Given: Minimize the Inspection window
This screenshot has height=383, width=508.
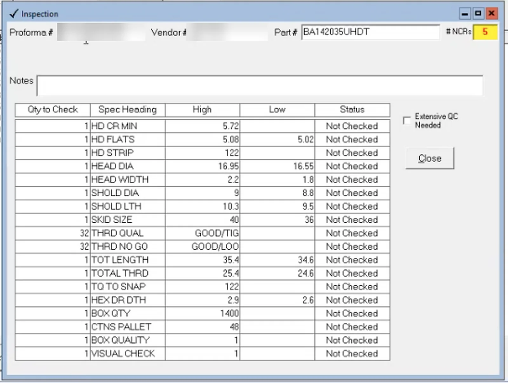Looking at the screenshot, I should pyautogui.click(x=465, y=14).
